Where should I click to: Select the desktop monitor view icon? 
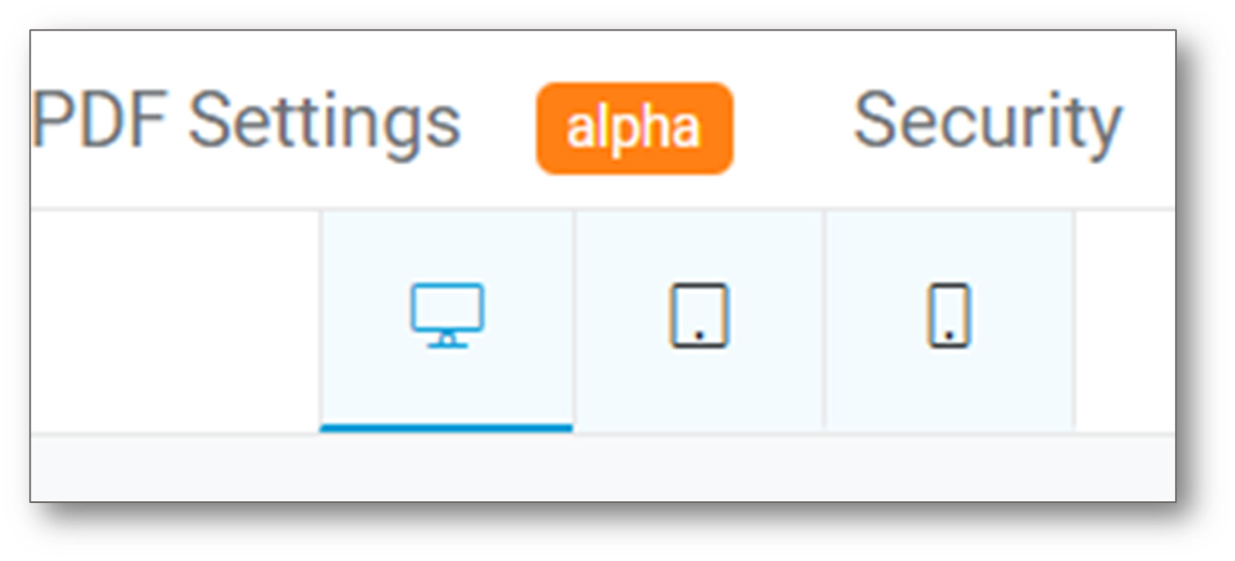(x=447, y=316)
